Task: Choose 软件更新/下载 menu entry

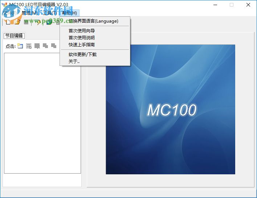Action: pos(83,54)
